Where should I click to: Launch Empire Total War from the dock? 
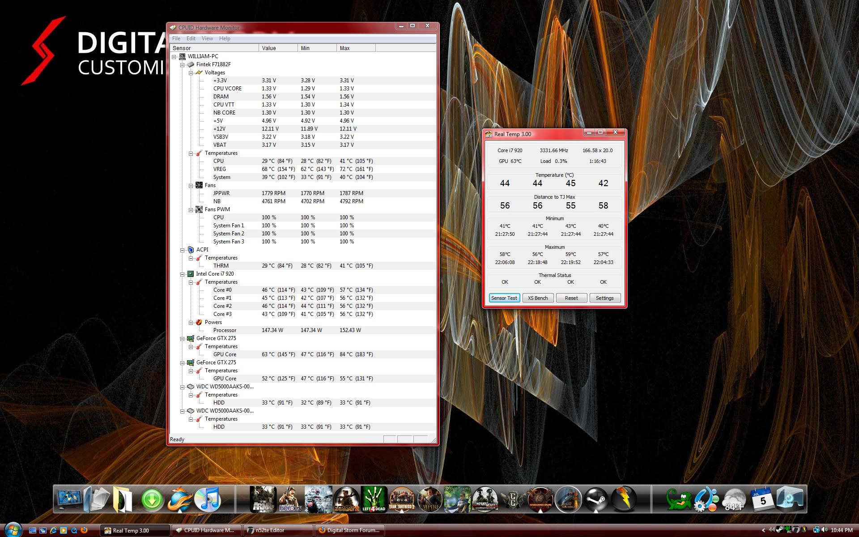(x=429, y=499)
